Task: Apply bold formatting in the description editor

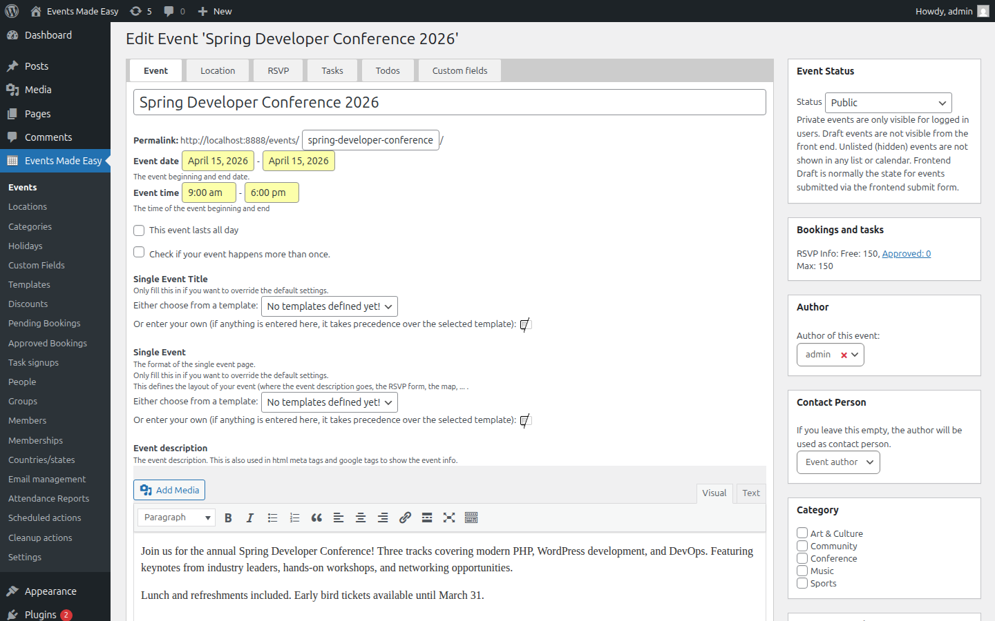Action: tap(228, 517)
